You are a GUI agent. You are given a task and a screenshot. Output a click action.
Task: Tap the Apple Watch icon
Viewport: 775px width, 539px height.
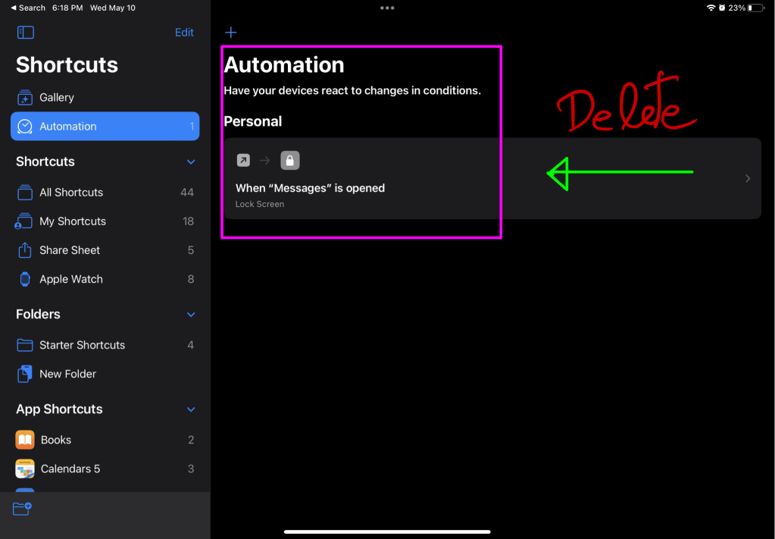tap(25, 279)
